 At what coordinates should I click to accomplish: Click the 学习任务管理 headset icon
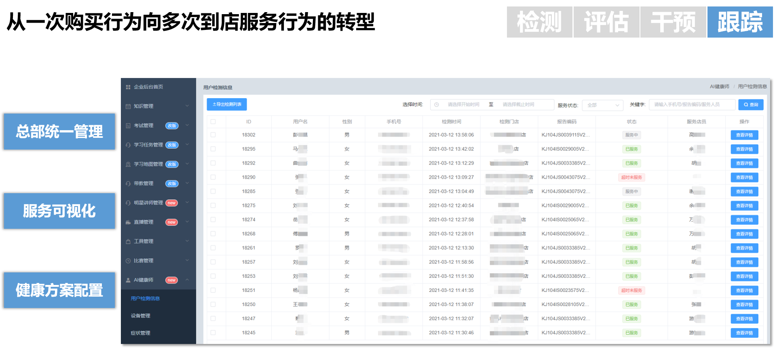[x=128, y=145]
